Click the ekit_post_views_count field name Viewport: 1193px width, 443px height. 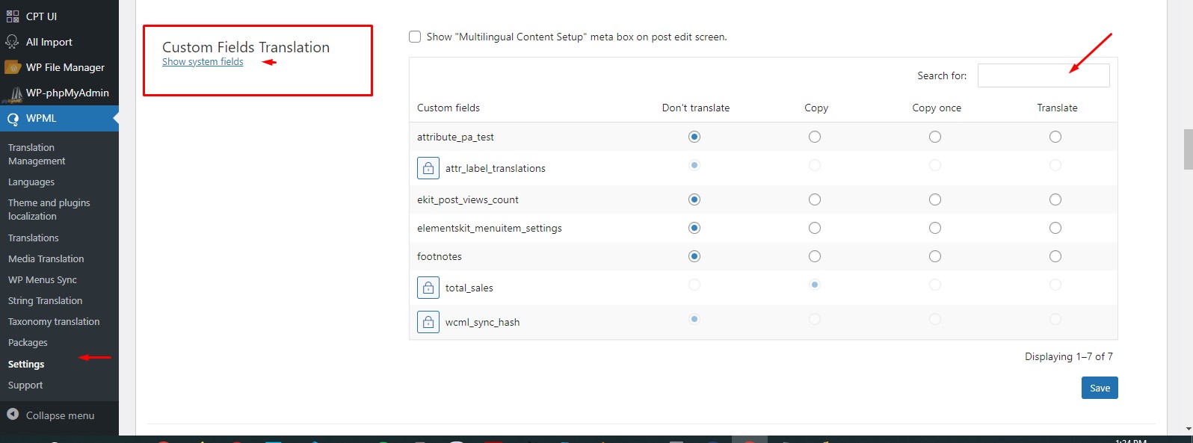[x=468, y=199]
